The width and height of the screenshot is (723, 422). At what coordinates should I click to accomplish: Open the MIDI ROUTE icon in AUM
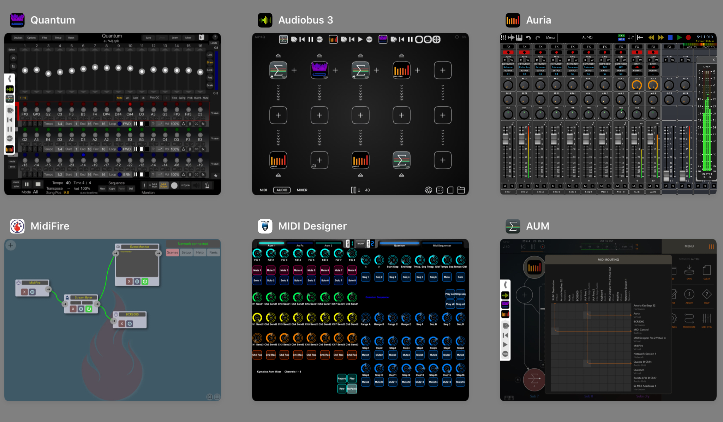click(689, 319)
